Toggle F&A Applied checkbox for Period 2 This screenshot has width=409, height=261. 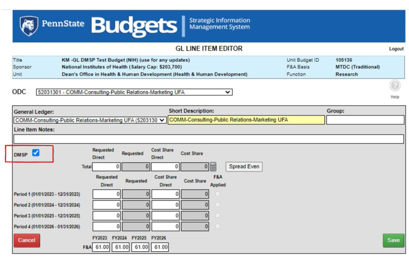click(218, 204)
